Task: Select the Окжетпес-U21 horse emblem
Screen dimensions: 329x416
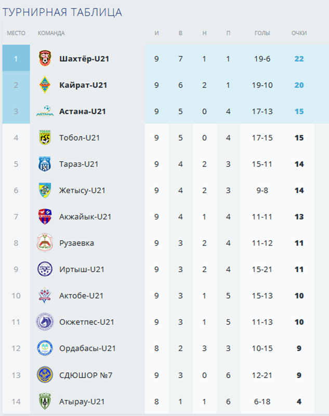Action: 45,321
